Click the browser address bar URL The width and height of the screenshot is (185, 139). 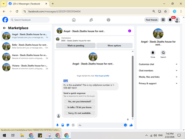tap(54, 11)
